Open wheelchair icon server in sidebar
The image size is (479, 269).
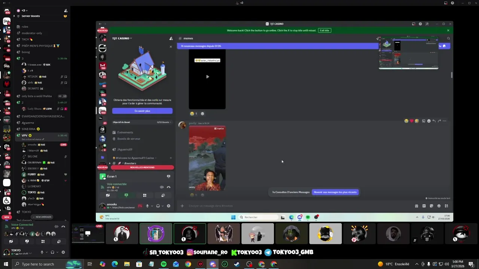click(7, 201)
